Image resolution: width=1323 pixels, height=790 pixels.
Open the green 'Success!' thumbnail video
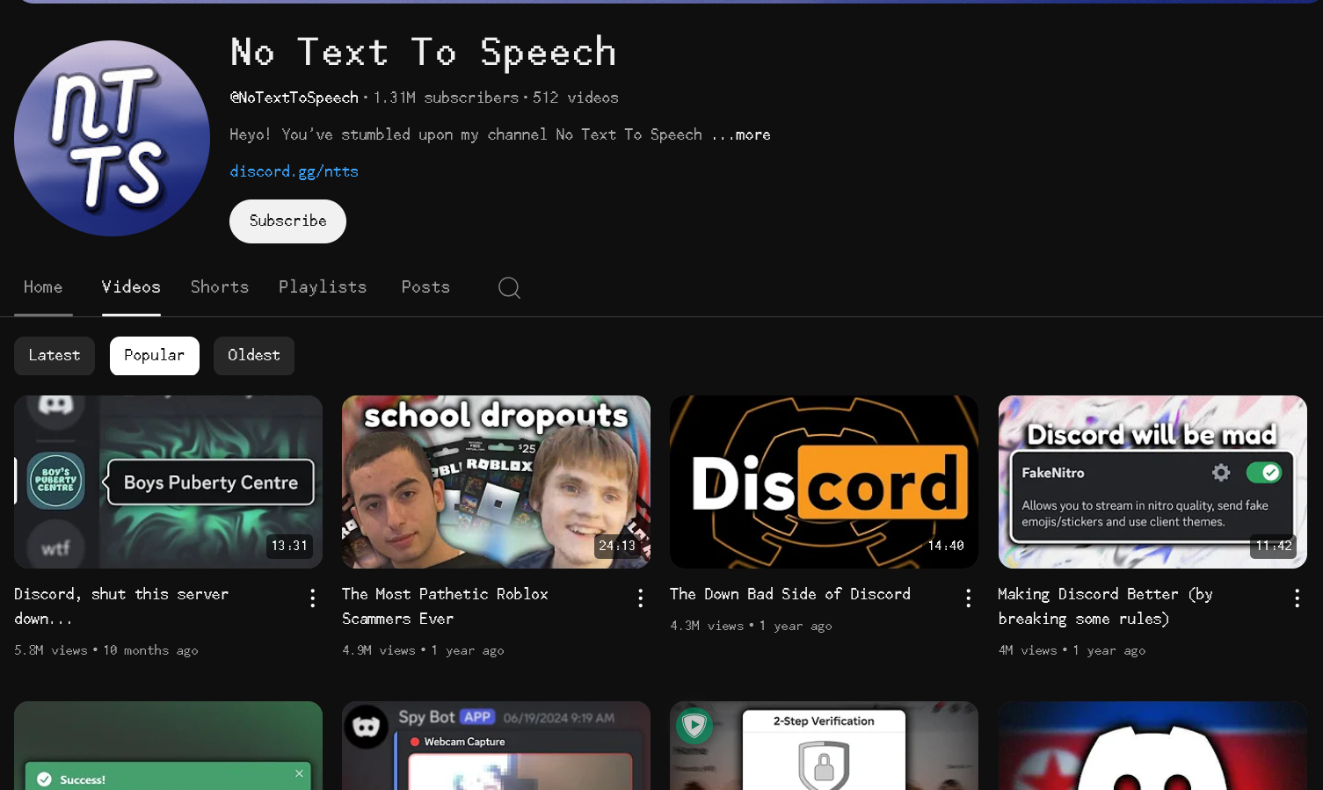click(168, 745)
